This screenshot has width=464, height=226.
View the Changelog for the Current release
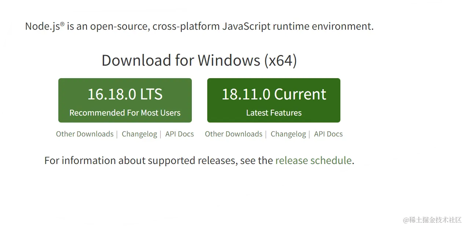[288, 134]
